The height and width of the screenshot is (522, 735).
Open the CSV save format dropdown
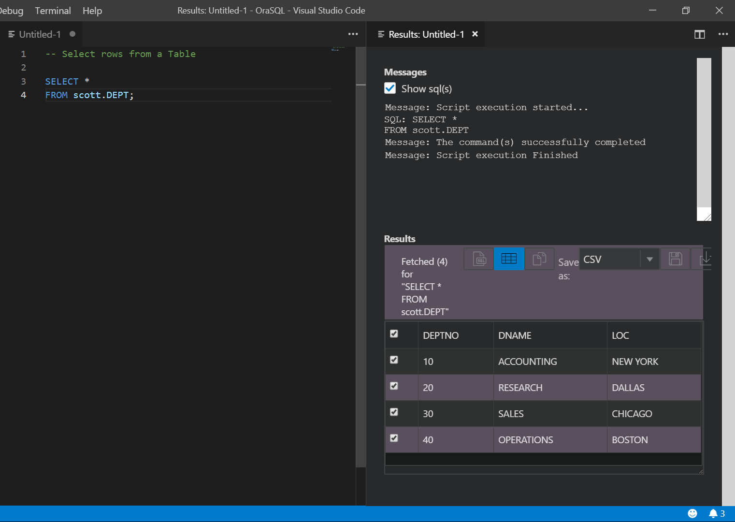tap(619, 259)
